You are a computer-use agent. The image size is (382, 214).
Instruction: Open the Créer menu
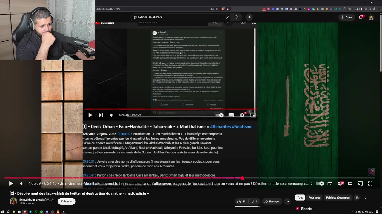coord(346,17)
